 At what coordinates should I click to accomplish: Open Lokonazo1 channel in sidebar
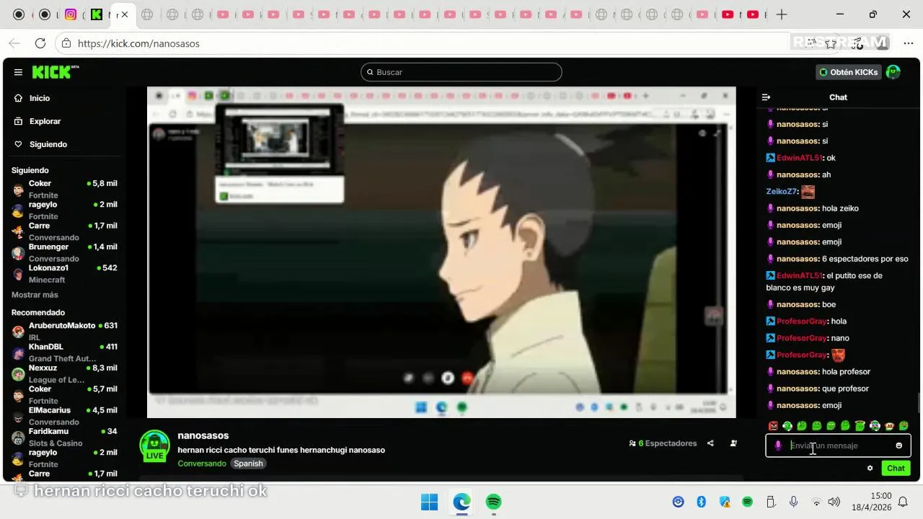pyautogui.click(x=64, y=274)
